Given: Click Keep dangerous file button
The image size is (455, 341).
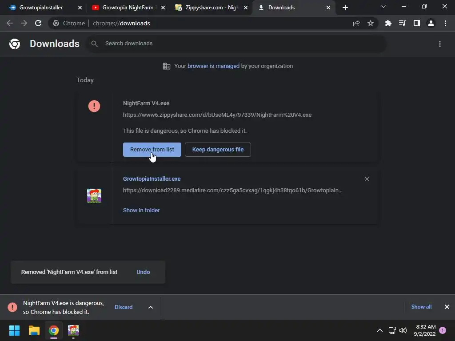Looking at the screenshot, I should point(218,150).
